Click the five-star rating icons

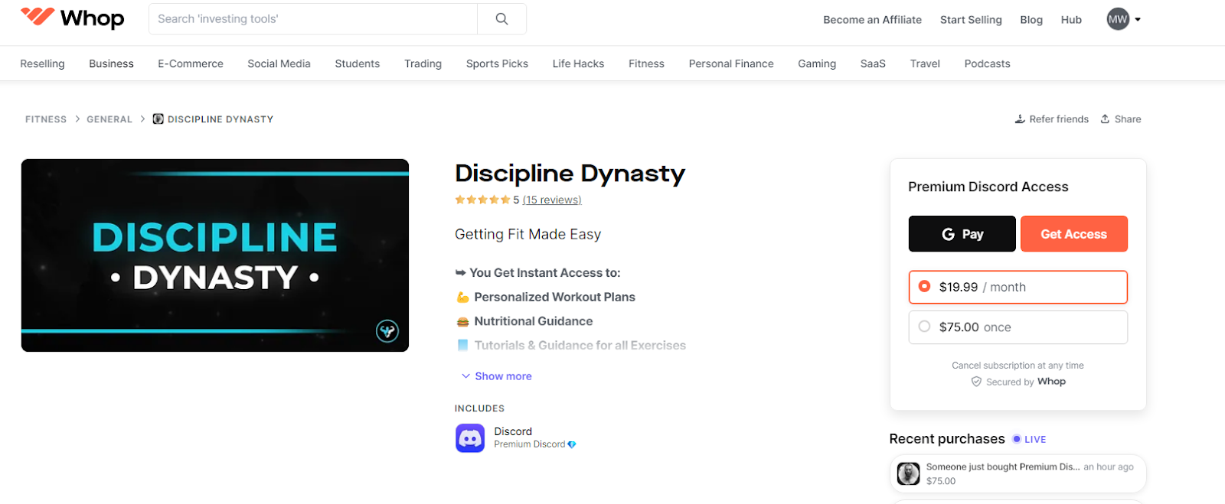482,200
